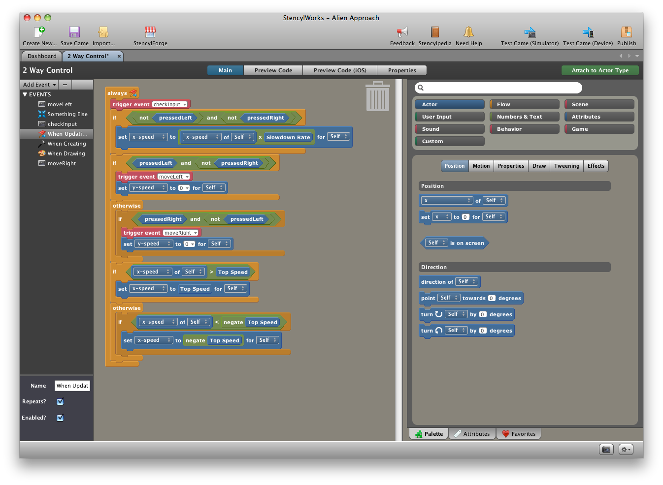Click the Create New toolbar icon

point(39,32)
